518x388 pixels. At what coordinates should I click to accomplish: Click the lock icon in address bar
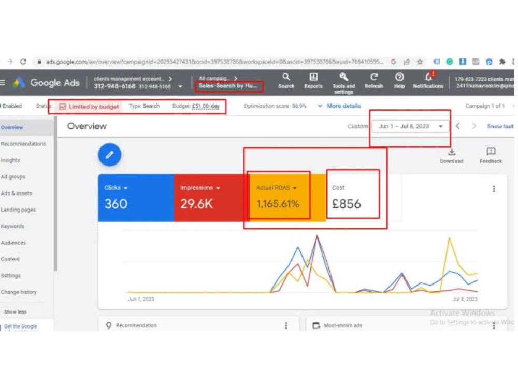(39, 62)
